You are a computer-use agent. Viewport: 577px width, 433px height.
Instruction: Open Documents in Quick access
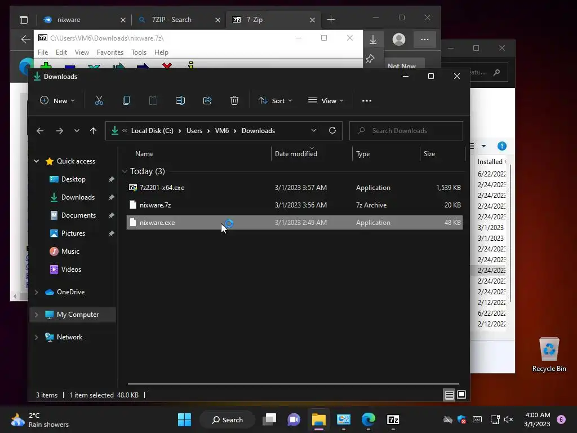[x=78, y=215]
